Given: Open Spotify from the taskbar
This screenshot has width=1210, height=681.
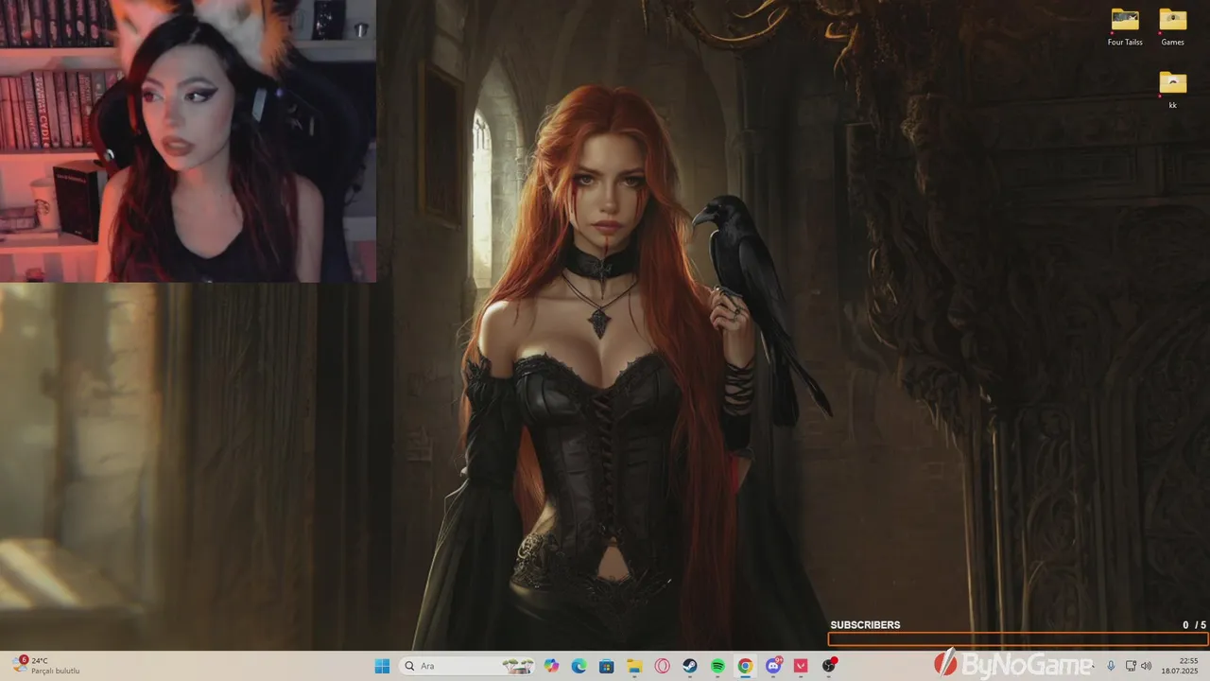Looking at the screenshot, I should pyautogui.click(x=717, y=666).
